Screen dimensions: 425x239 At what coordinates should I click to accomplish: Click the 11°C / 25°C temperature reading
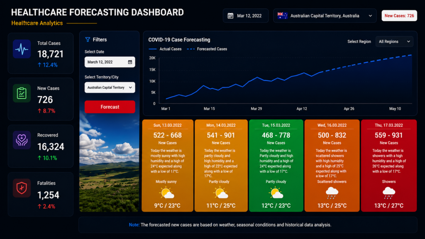[x=221, y=206]
